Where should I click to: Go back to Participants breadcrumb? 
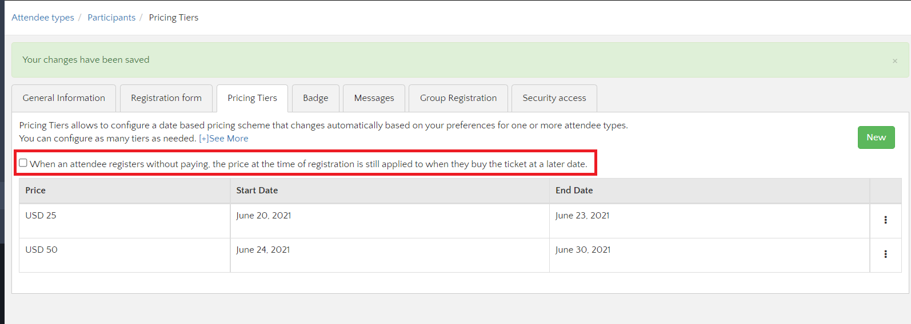(111, 18)
